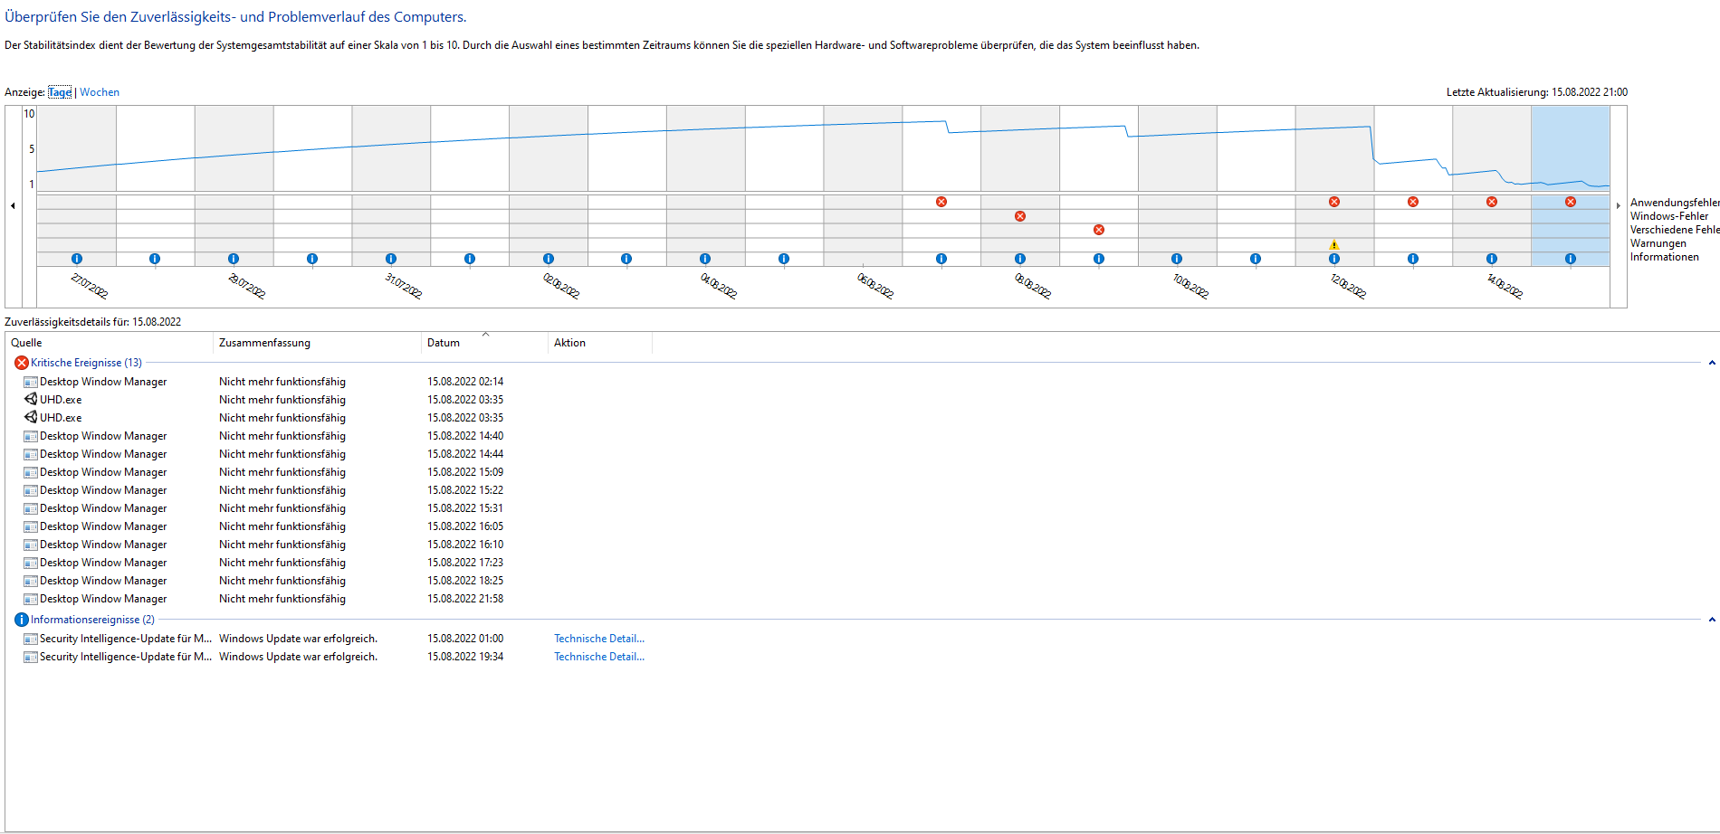This screenshot has width=1720, height=834.
Task: Select the 06.08.2022 column in the chart
Action: 863,185
